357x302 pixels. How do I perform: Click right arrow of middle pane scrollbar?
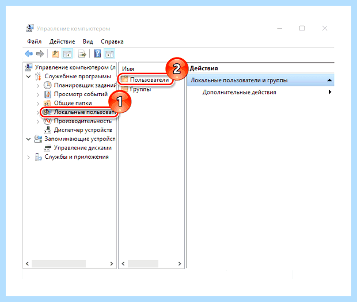(180, 263)
